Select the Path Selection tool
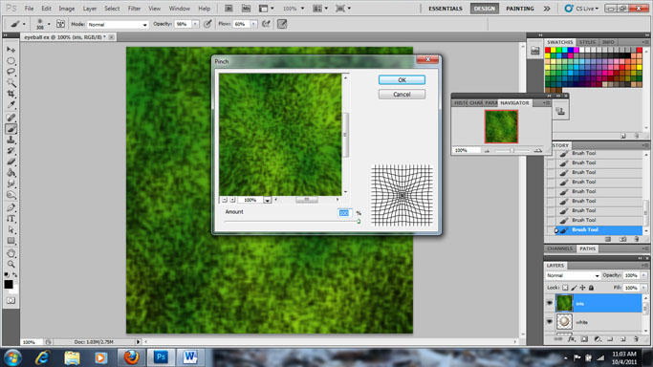 point(11,229)
